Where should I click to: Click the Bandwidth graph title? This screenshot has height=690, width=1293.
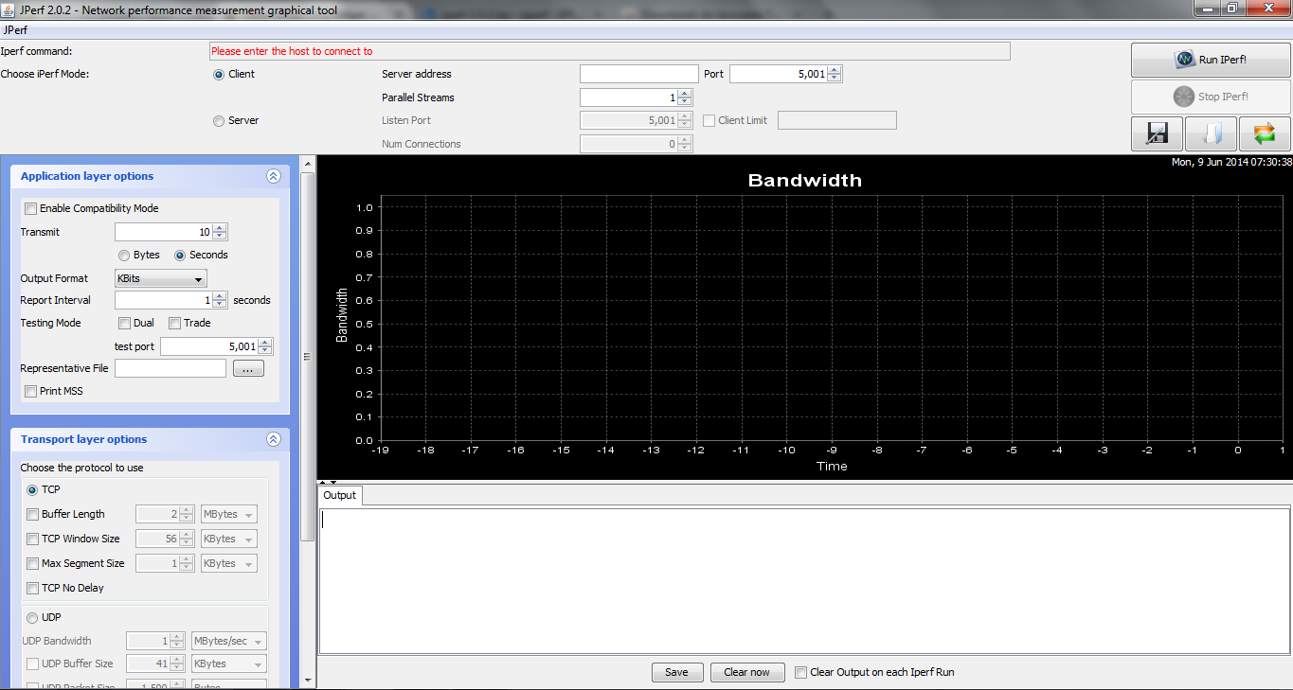tap(805, 181)
